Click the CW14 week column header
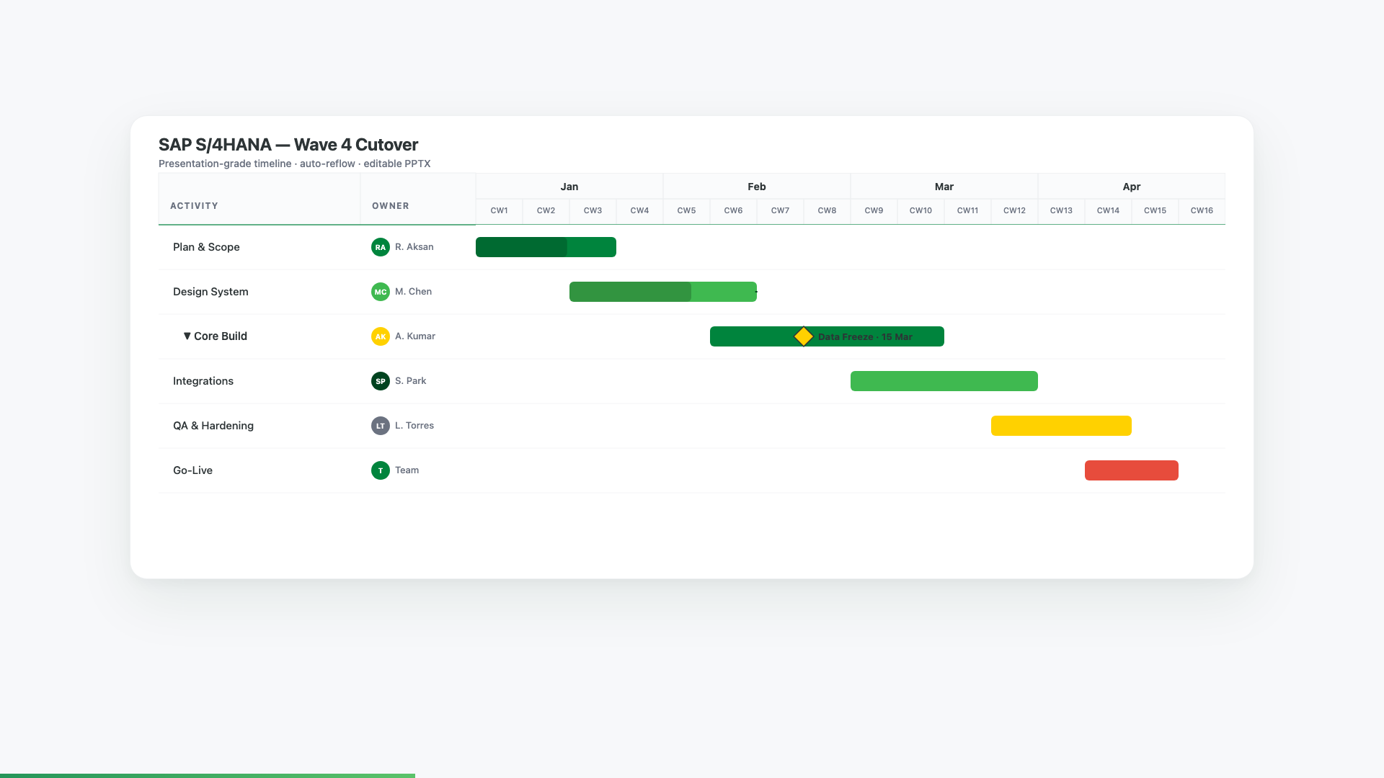 [x=1108, y=211]
